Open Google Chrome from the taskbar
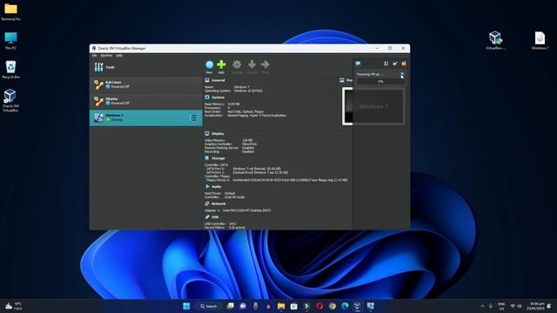The image size is (557, 313). tap(332, 306)
